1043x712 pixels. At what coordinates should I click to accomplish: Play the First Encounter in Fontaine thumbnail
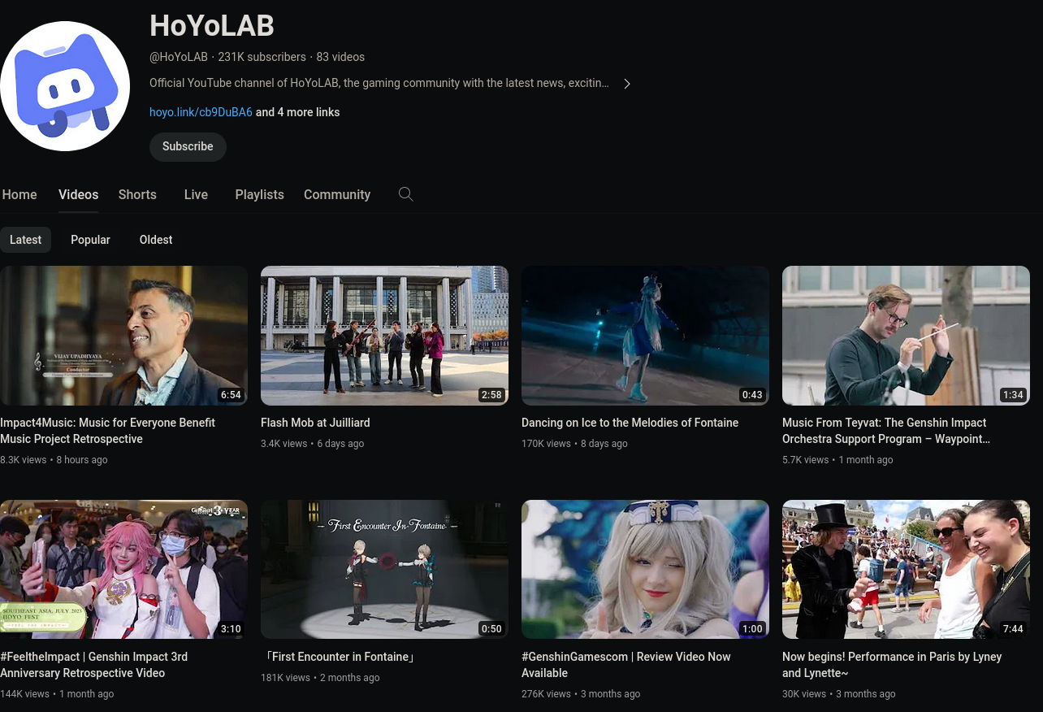(x=384, y=569)
